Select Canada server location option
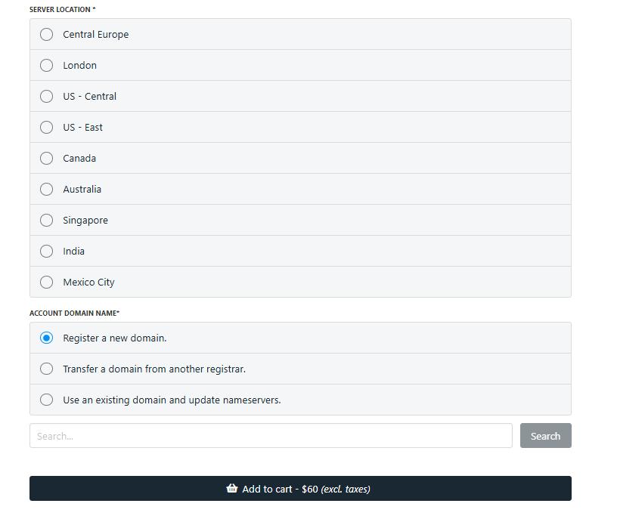 (47, 159)
